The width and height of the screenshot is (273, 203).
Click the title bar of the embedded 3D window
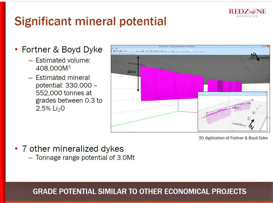[190, 46]
